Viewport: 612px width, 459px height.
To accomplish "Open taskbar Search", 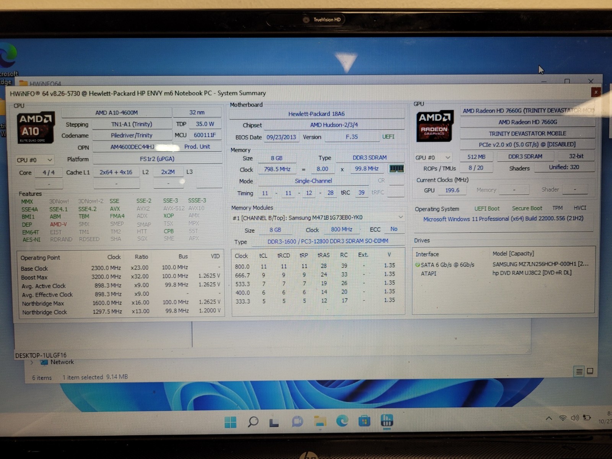I will pyautogui.click(x=253, y=422).
